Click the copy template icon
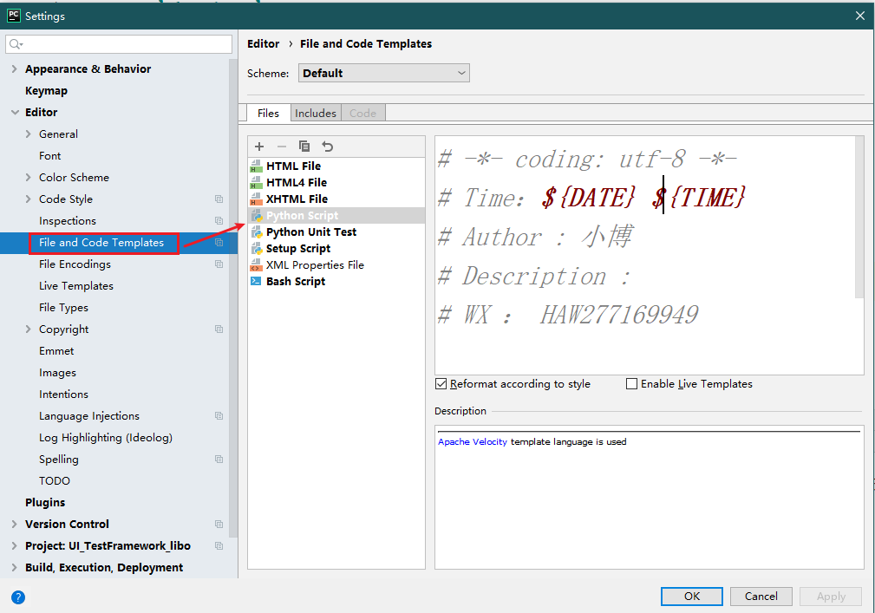 (x=304, y=147)
